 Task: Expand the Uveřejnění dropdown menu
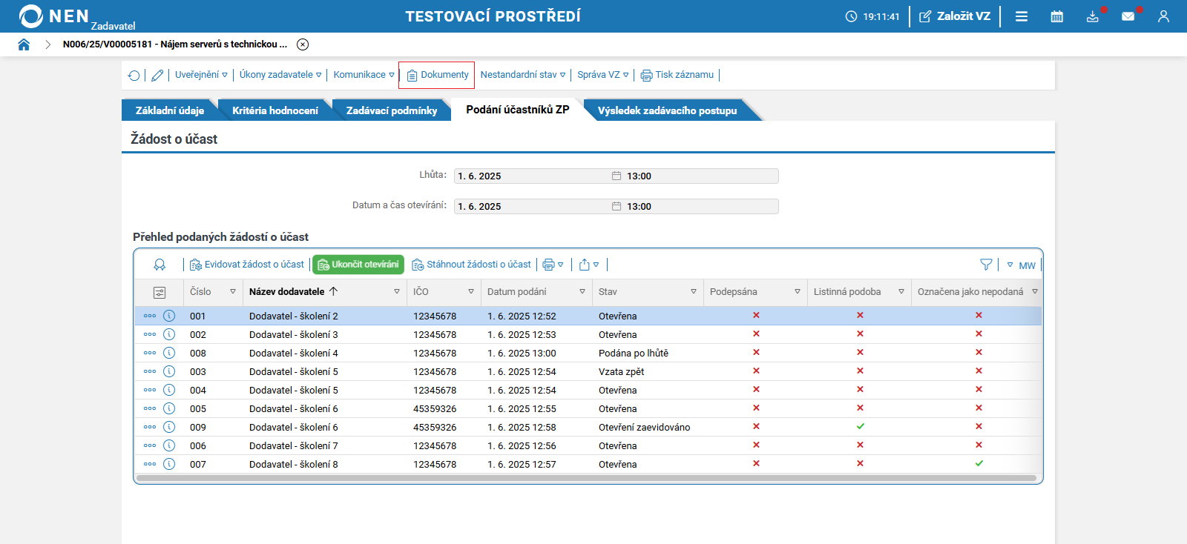pyautogui.click(x=201, y=75)
